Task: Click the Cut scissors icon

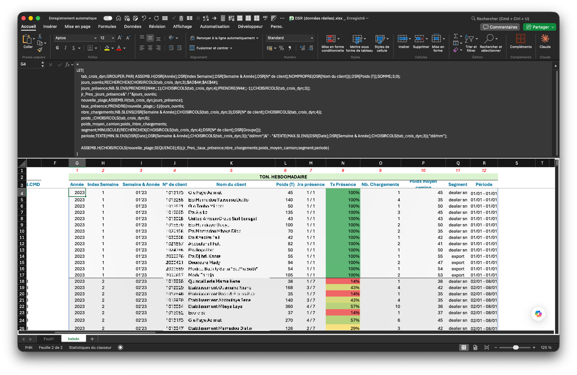Action: (x=40, y=36)
